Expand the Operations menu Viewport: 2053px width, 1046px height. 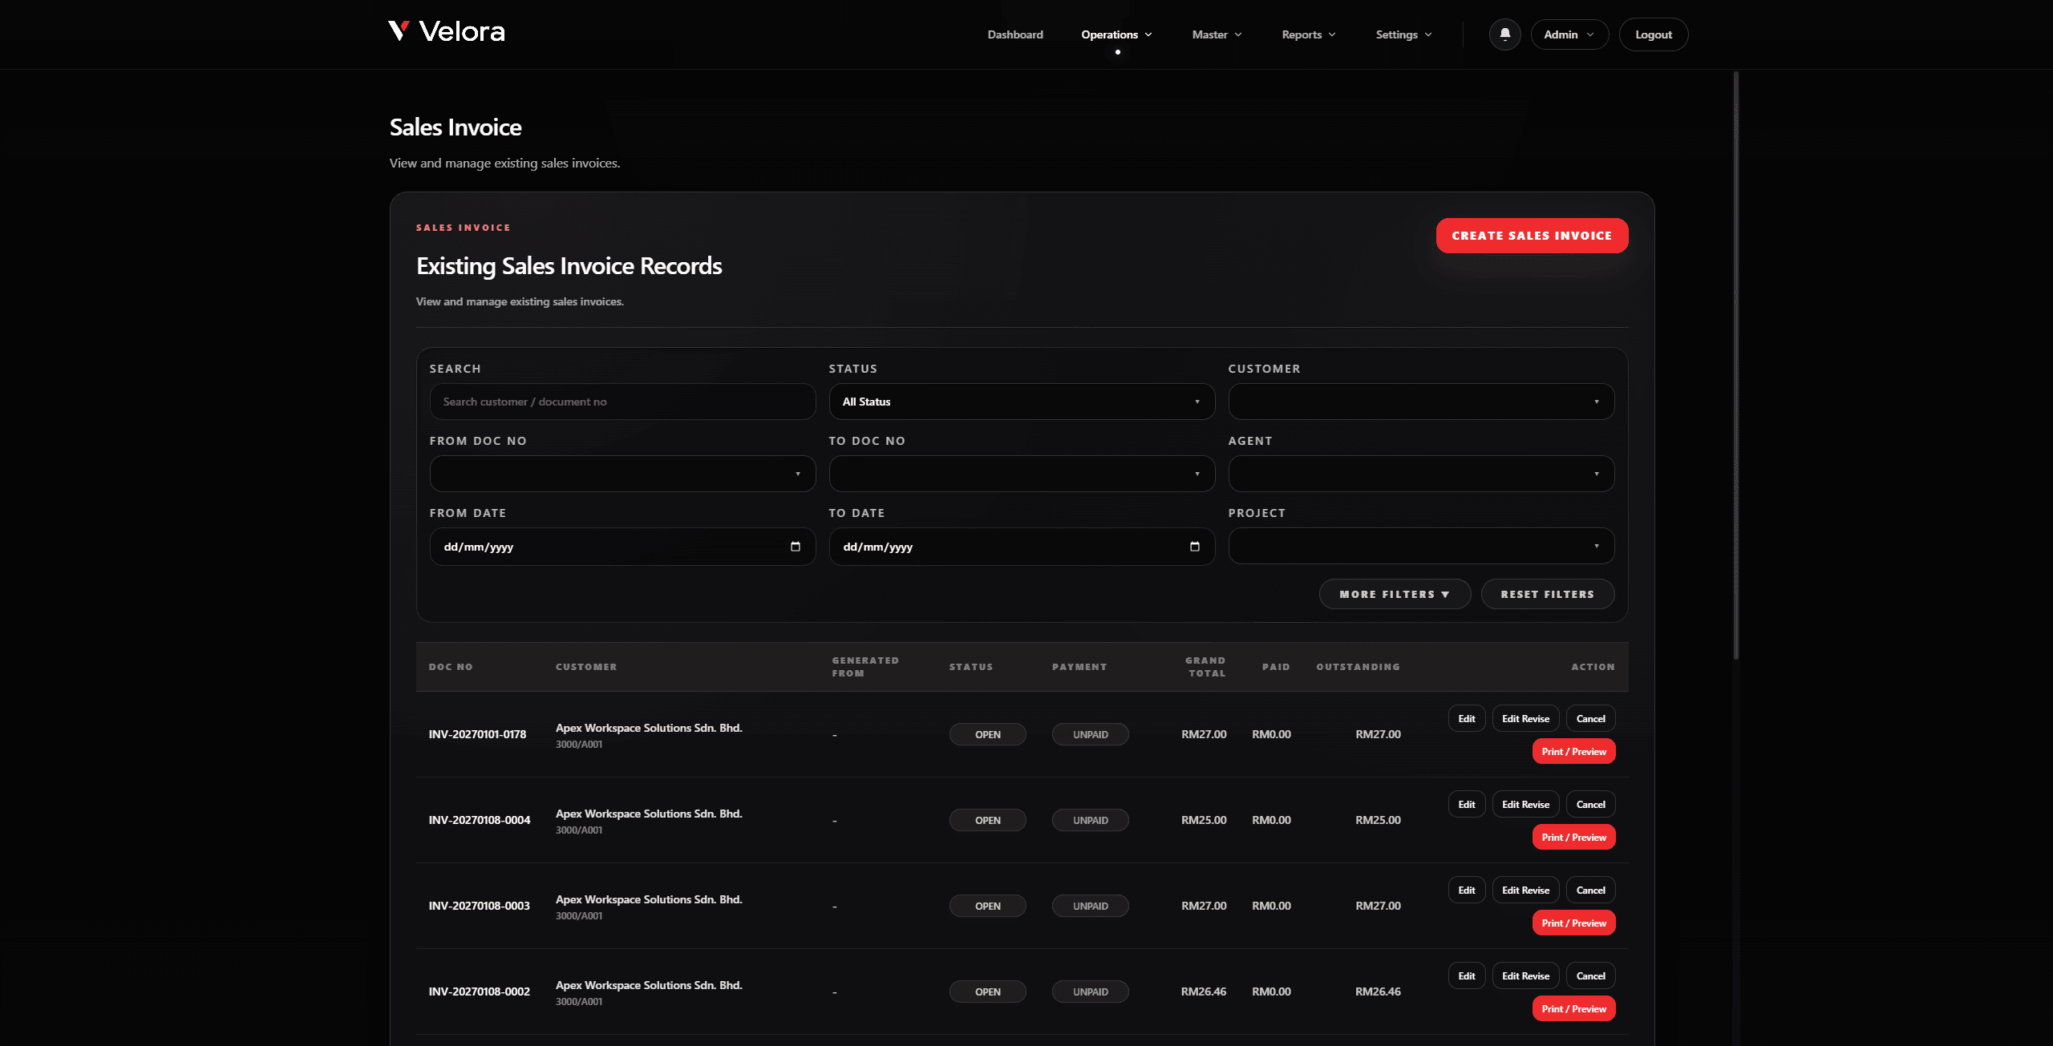[x=1116, y=34]
